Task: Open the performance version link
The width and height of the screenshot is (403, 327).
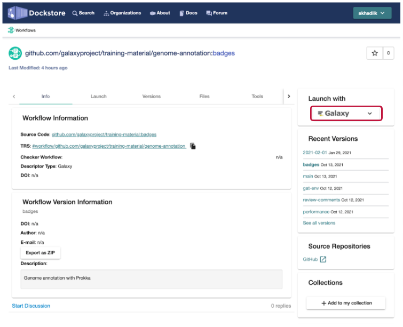Action: pos(316,212)
